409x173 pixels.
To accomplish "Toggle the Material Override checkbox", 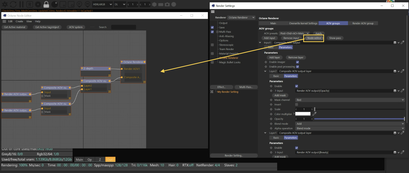I will click(212, 54).
